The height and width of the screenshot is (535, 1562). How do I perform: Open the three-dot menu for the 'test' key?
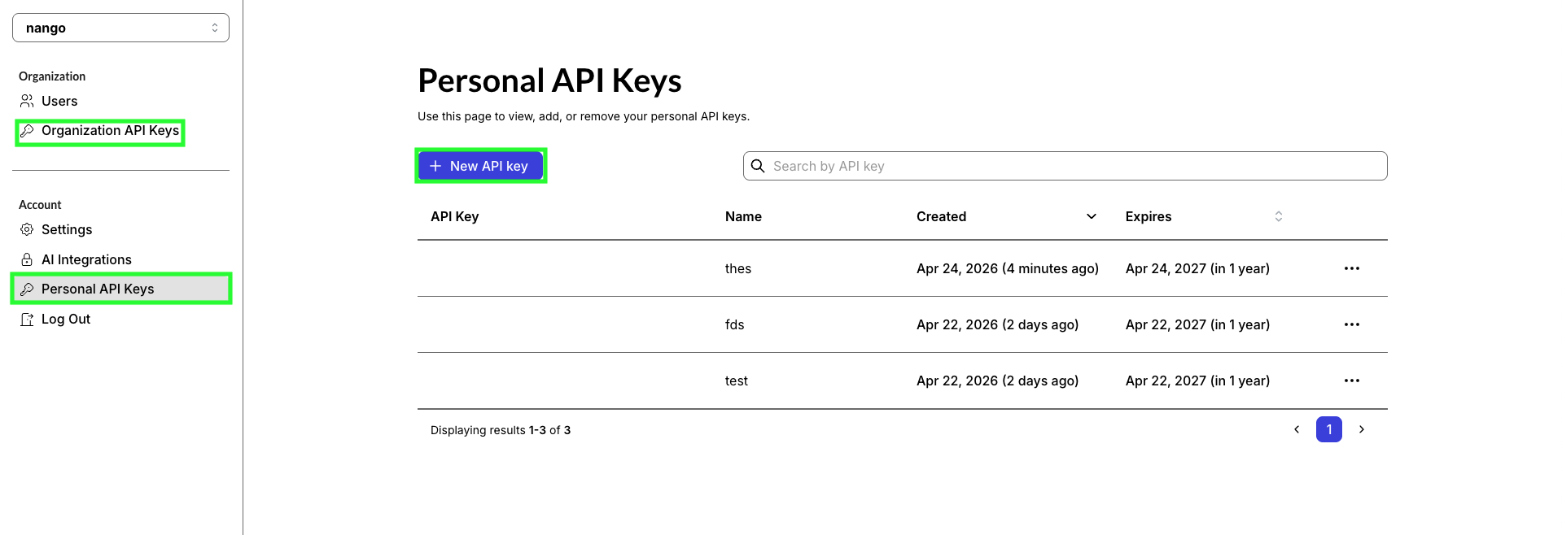[1352, 381]
